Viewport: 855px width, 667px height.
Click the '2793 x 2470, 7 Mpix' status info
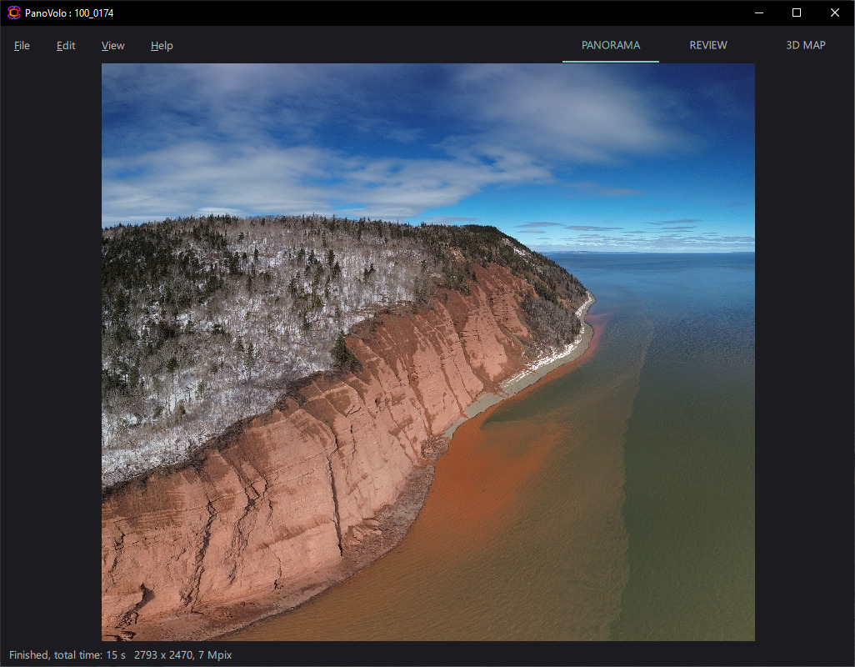(x=182, y=655)
